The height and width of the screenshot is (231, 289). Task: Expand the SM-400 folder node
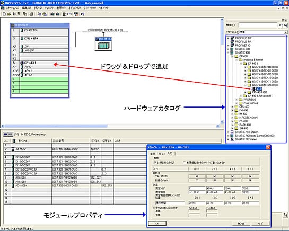pyautogui.click(x=232, y=128)
